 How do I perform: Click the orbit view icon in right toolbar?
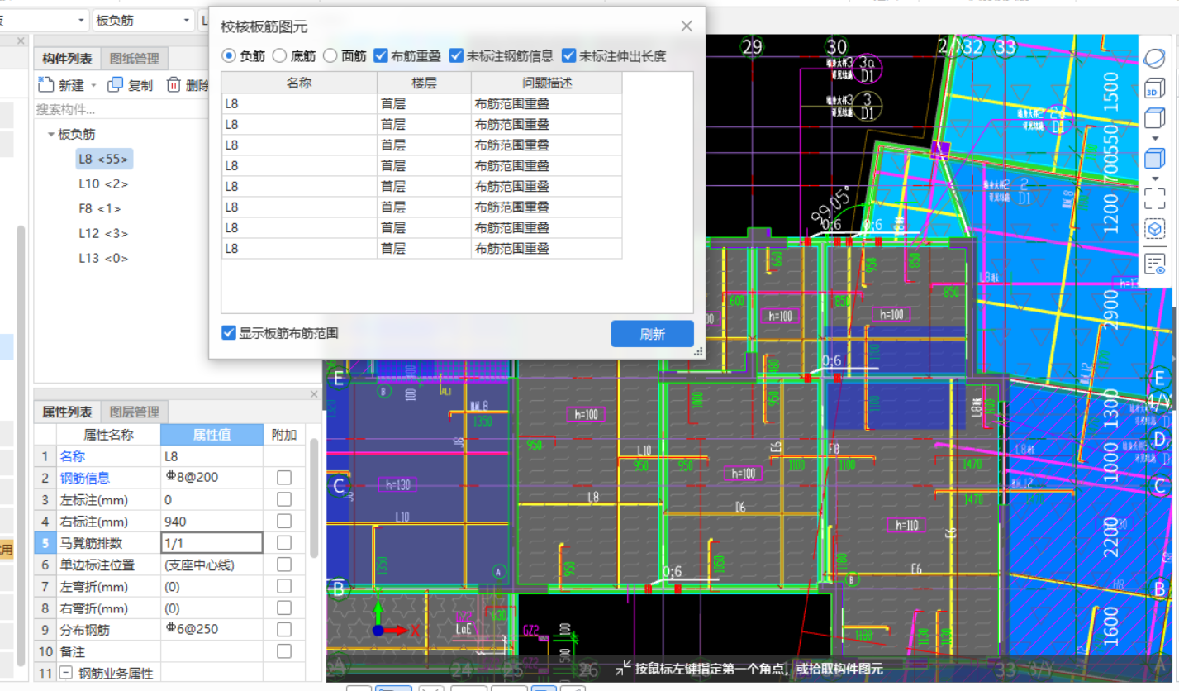coord(1154,59)
